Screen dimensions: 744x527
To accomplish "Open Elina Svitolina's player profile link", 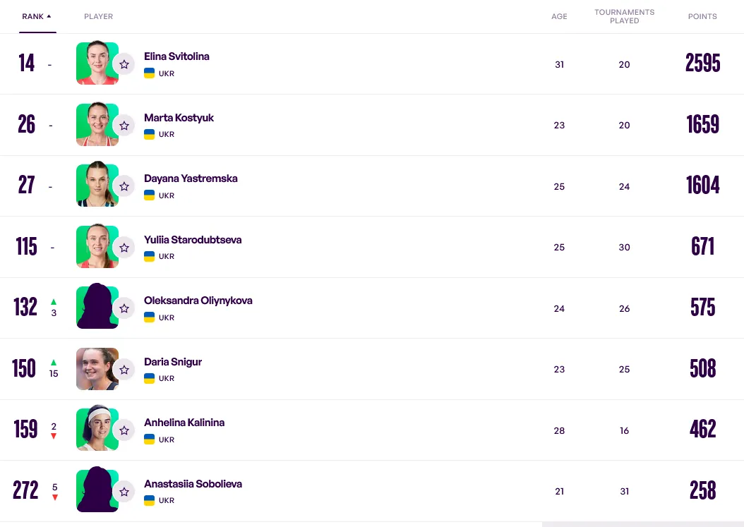I will 176,56.
